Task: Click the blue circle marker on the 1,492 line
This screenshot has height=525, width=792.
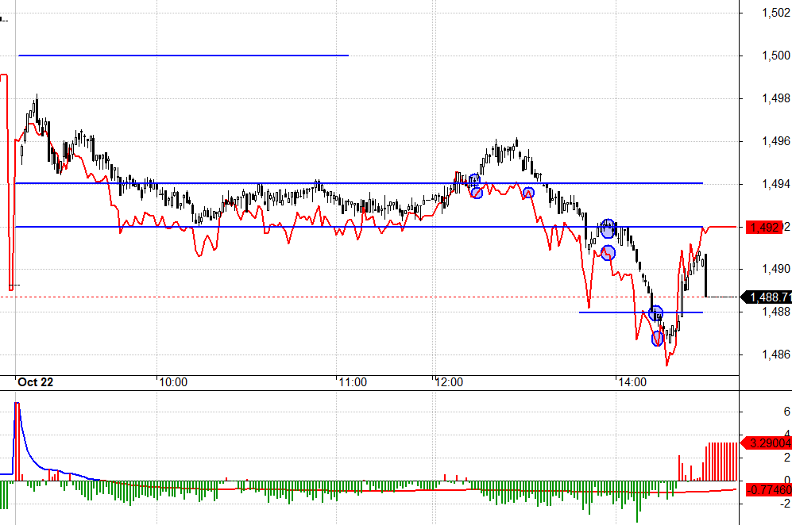Action: click(x=608, y=228)
